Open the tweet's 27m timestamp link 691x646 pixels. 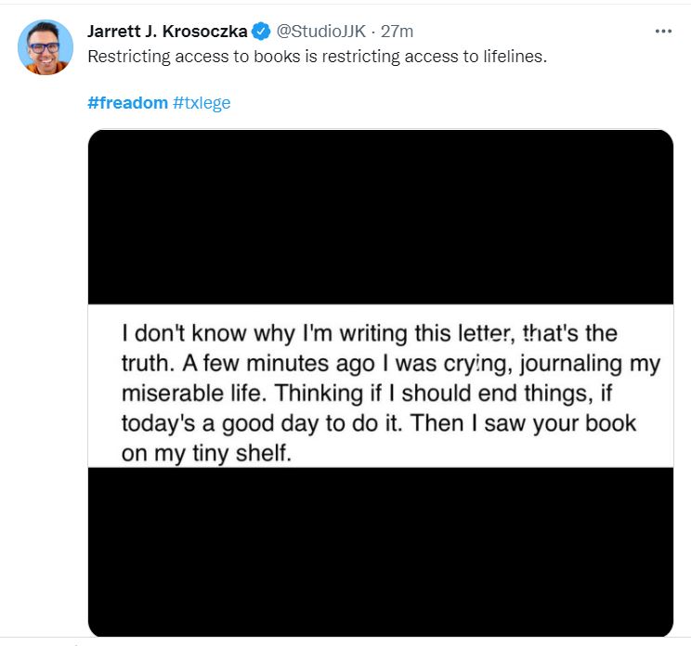(398, 32)
